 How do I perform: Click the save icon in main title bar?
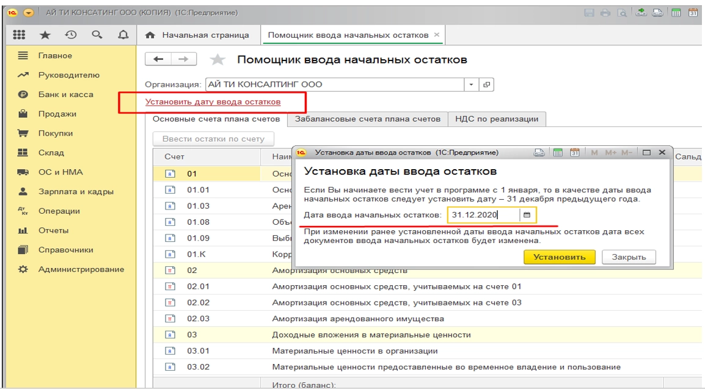589,13
